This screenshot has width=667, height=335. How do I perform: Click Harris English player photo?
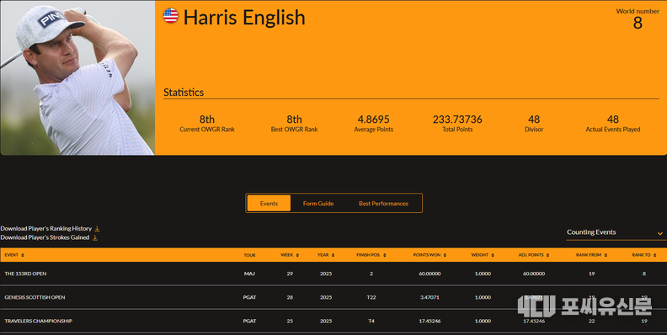pos(77,77)
